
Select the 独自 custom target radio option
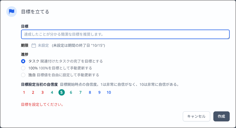pos(23,75)
